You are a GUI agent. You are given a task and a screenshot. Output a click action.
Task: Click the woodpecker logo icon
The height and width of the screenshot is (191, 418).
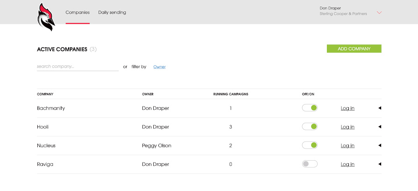[x=46, y=17]
